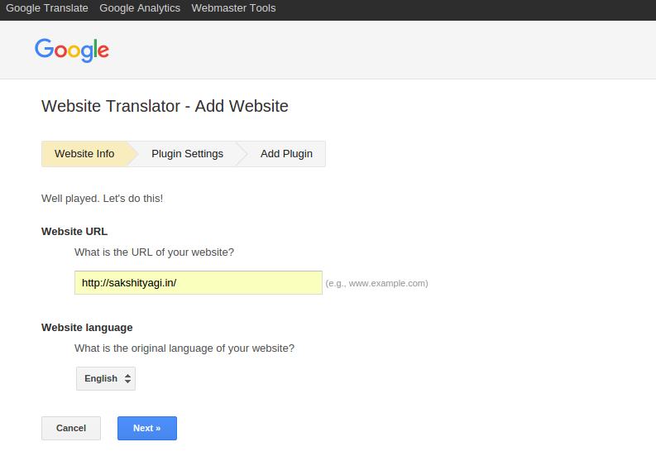
Task: Focus the website URL input field
Action: tap(199, 282)
